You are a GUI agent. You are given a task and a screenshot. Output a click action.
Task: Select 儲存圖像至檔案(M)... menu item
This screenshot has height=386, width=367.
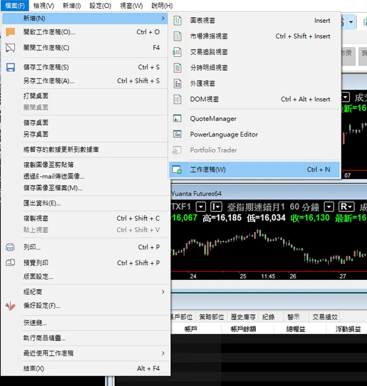pyautogui.click(x=85, y=188)
